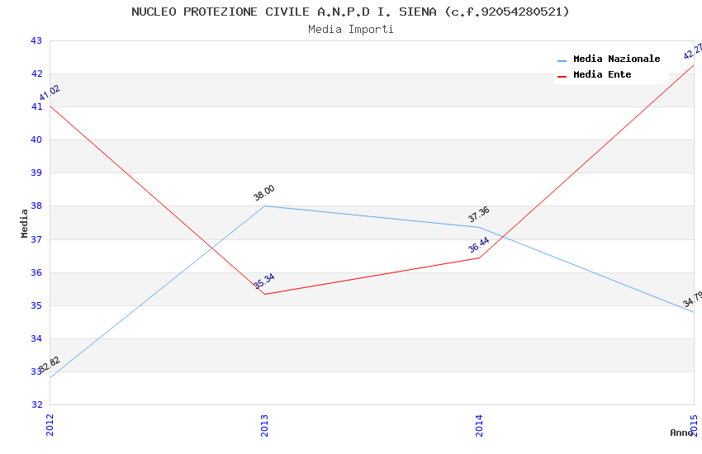Click the Anno x-axis title

pyautogui.click(x=681, y=433)
